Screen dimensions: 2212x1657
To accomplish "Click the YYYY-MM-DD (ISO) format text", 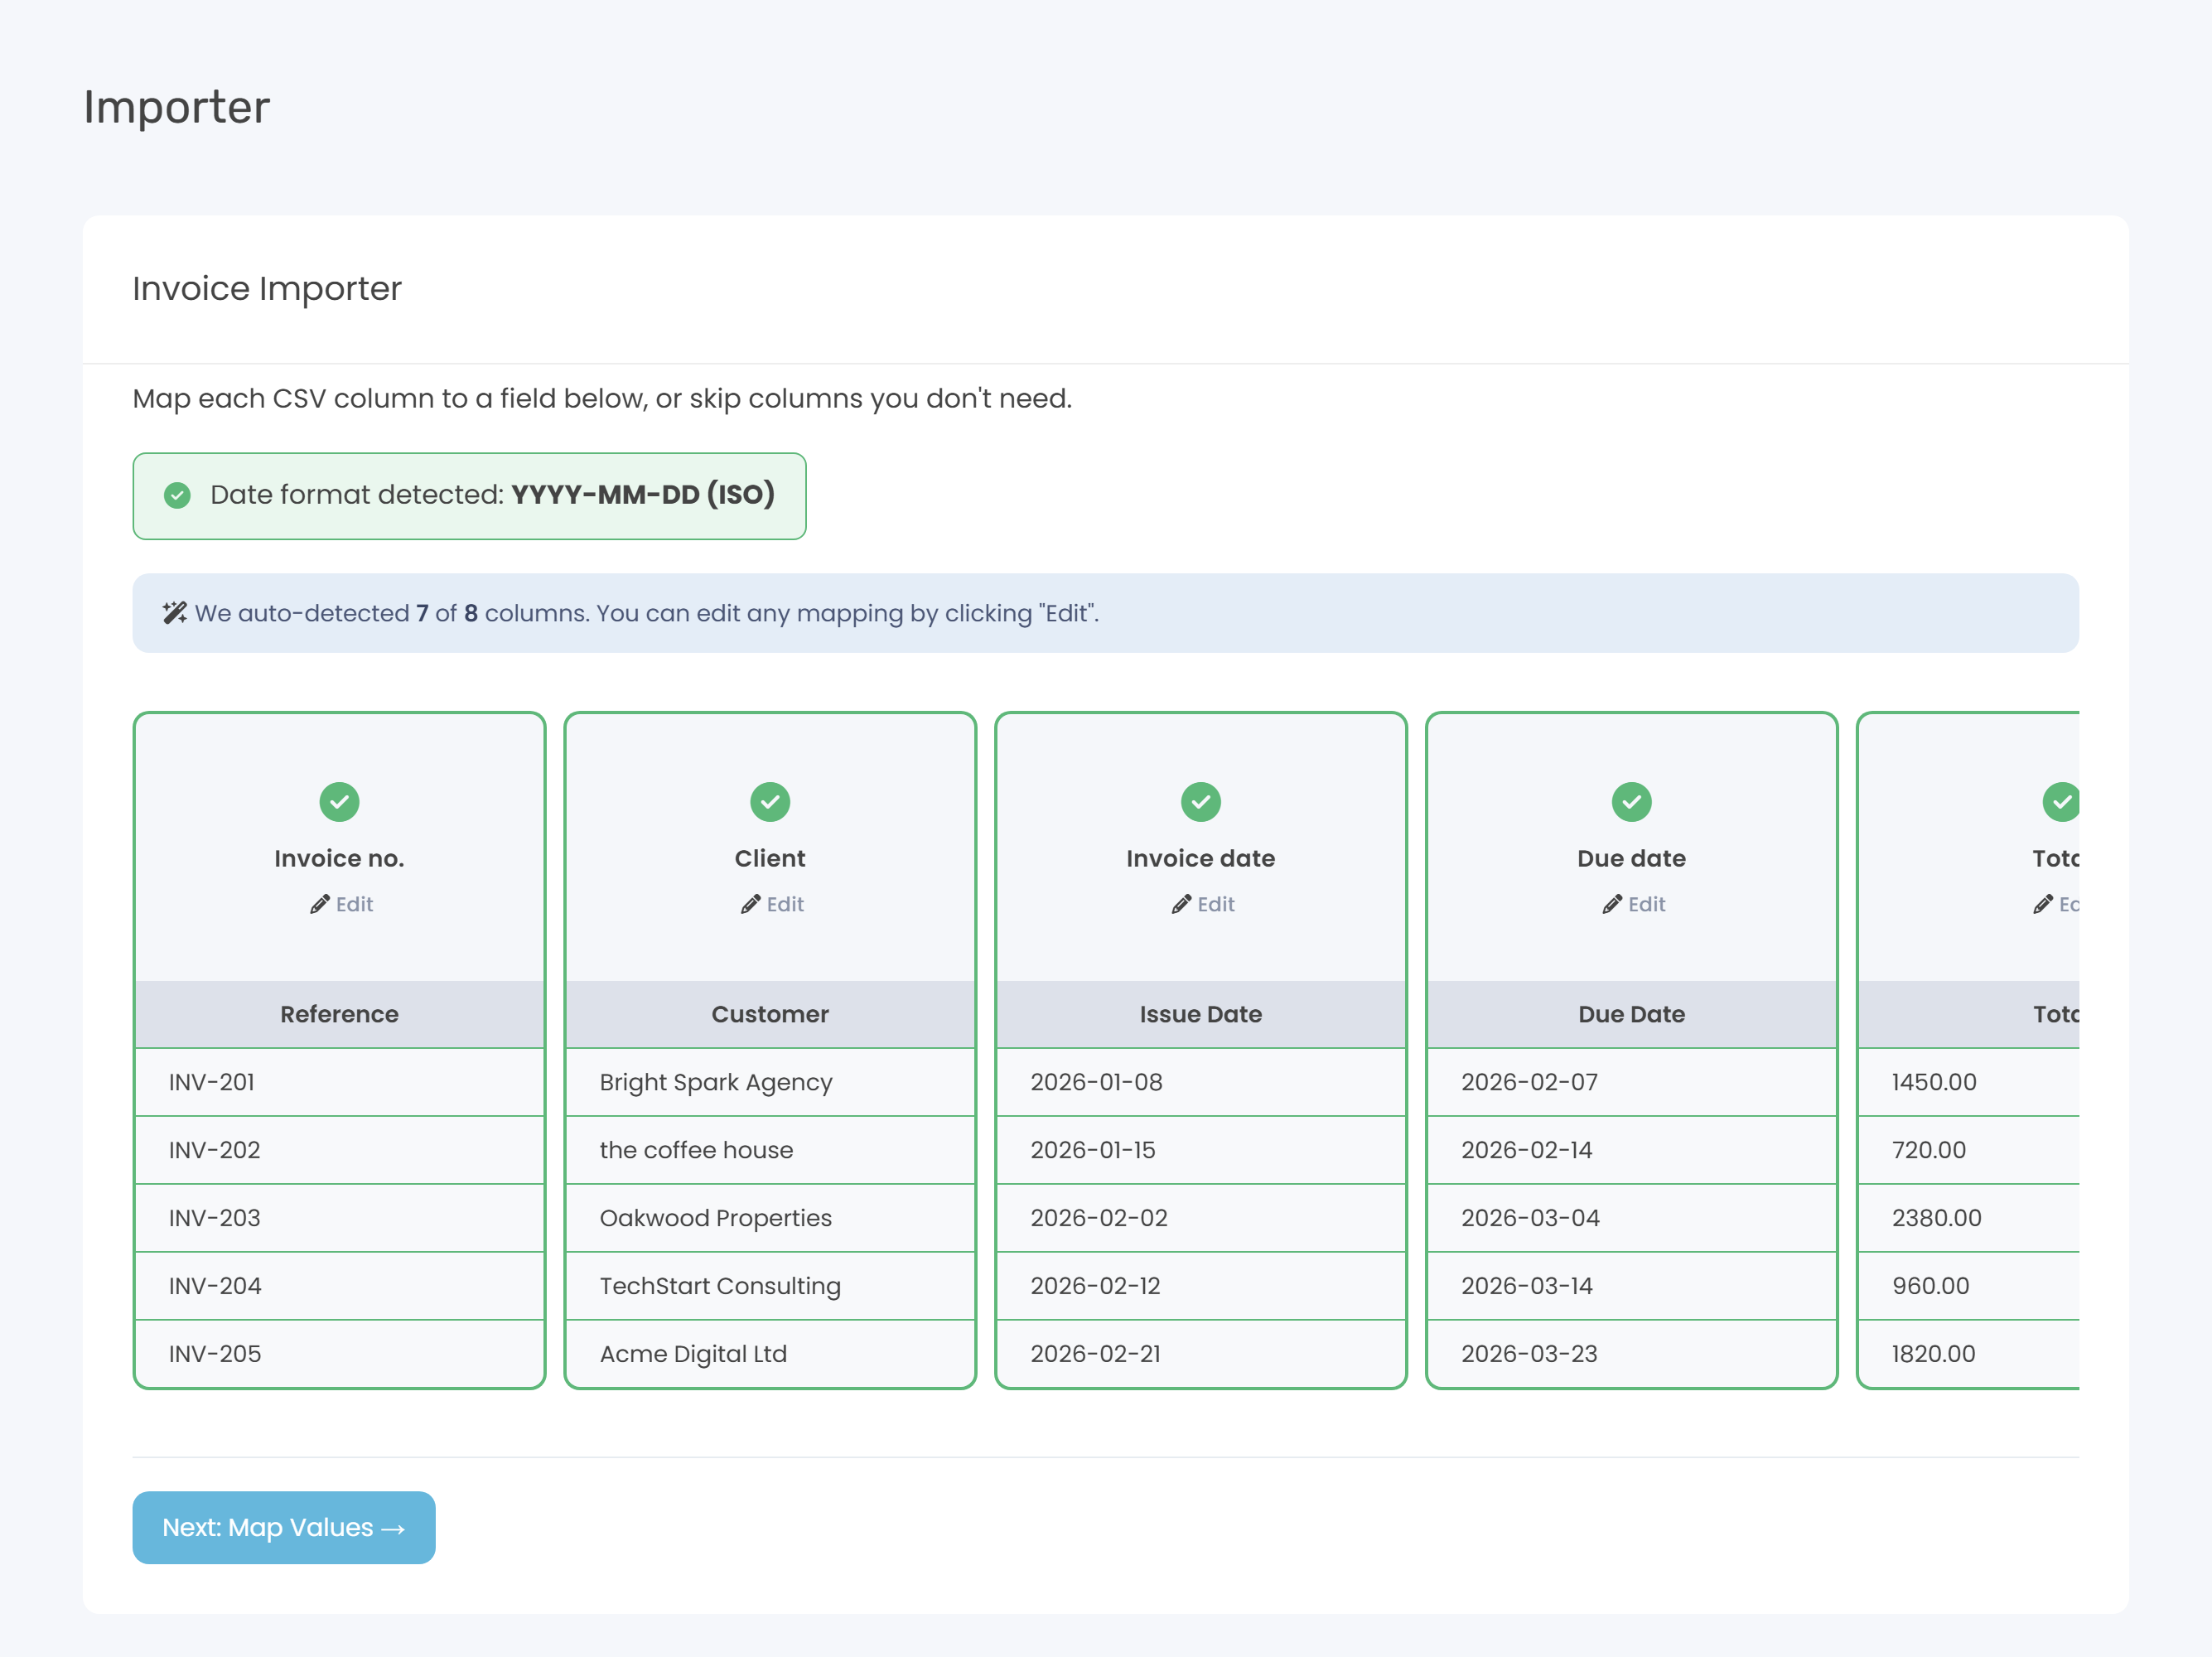I will tap(643, 495).
